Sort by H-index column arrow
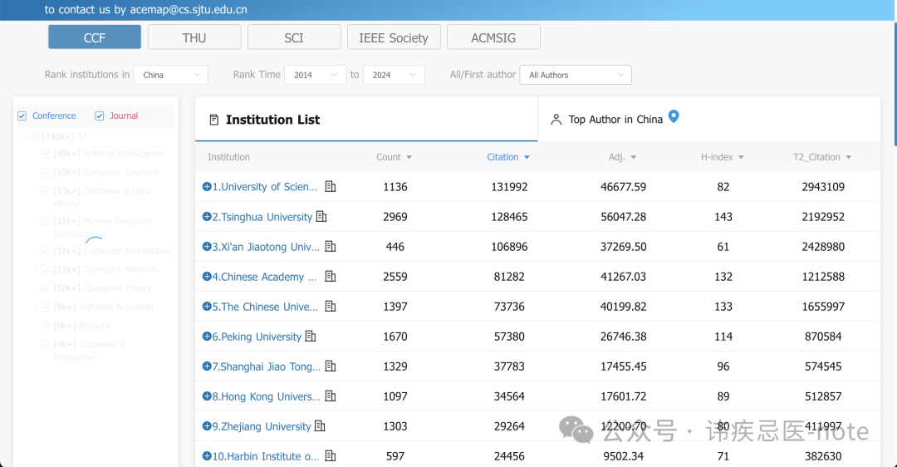Screen dimensions: 897x467 pos(741,157)
